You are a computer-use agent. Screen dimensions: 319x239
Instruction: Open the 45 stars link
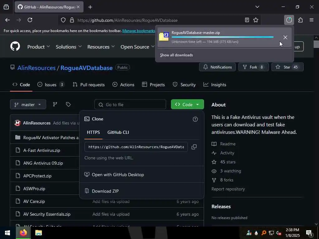(x=224, y=162)
